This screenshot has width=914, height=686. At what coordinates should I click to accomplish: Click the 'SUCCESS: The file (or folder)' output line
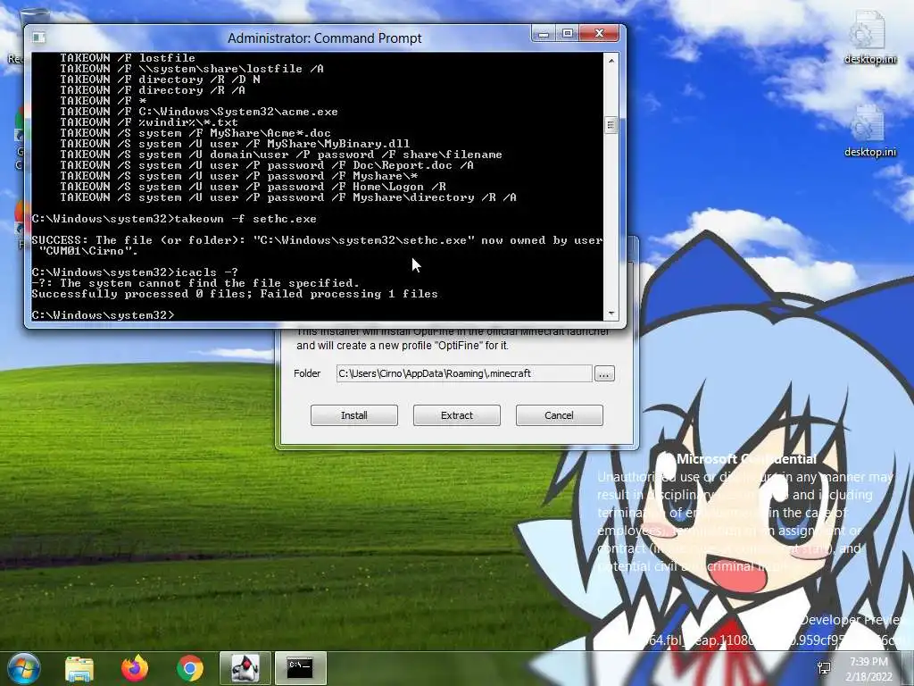[x=317, y=240]
